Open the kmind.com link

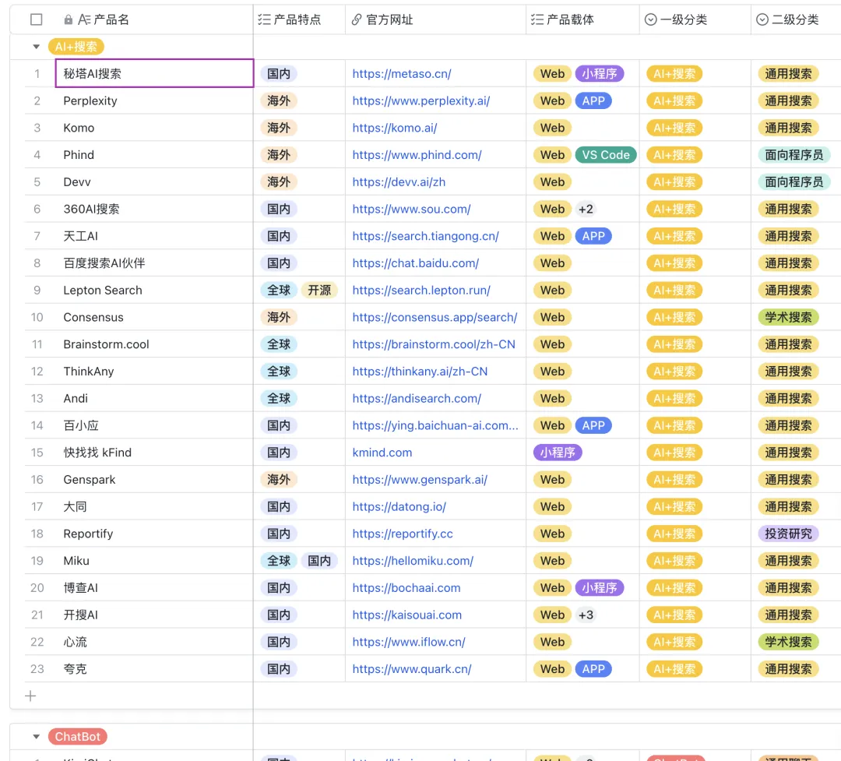(382, 453)
